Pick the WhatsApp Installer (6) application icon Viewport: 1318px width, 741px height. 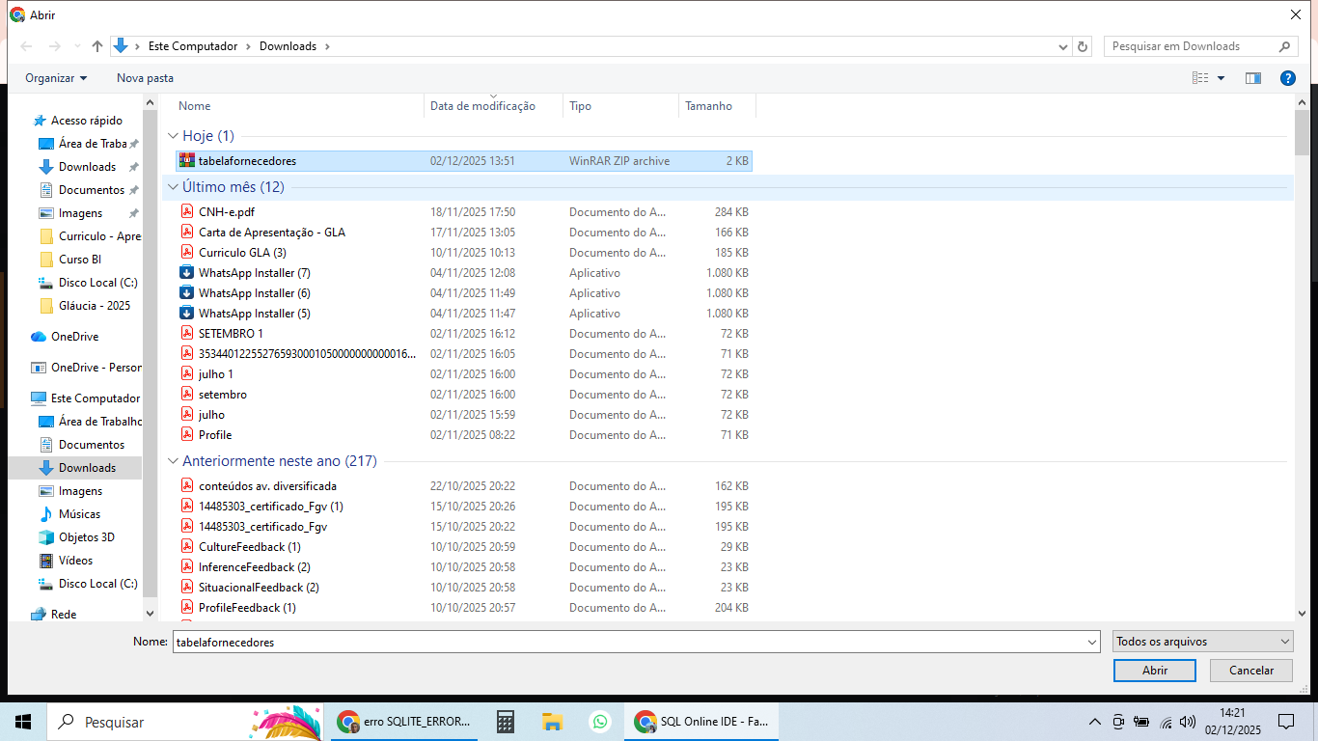coord(187,292)
